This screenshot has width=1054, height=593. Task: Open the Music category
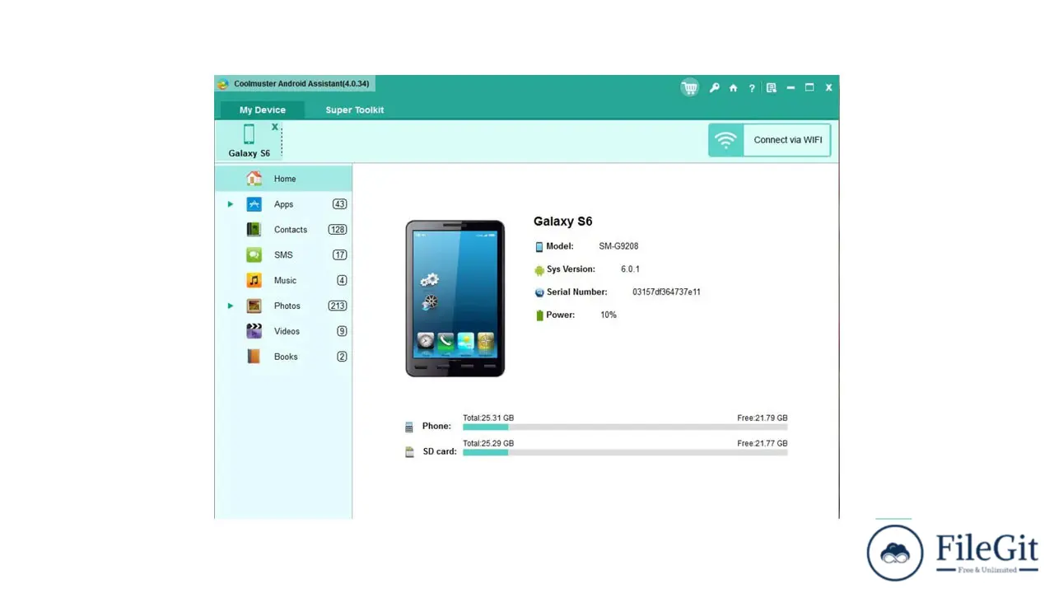[283, 280]
